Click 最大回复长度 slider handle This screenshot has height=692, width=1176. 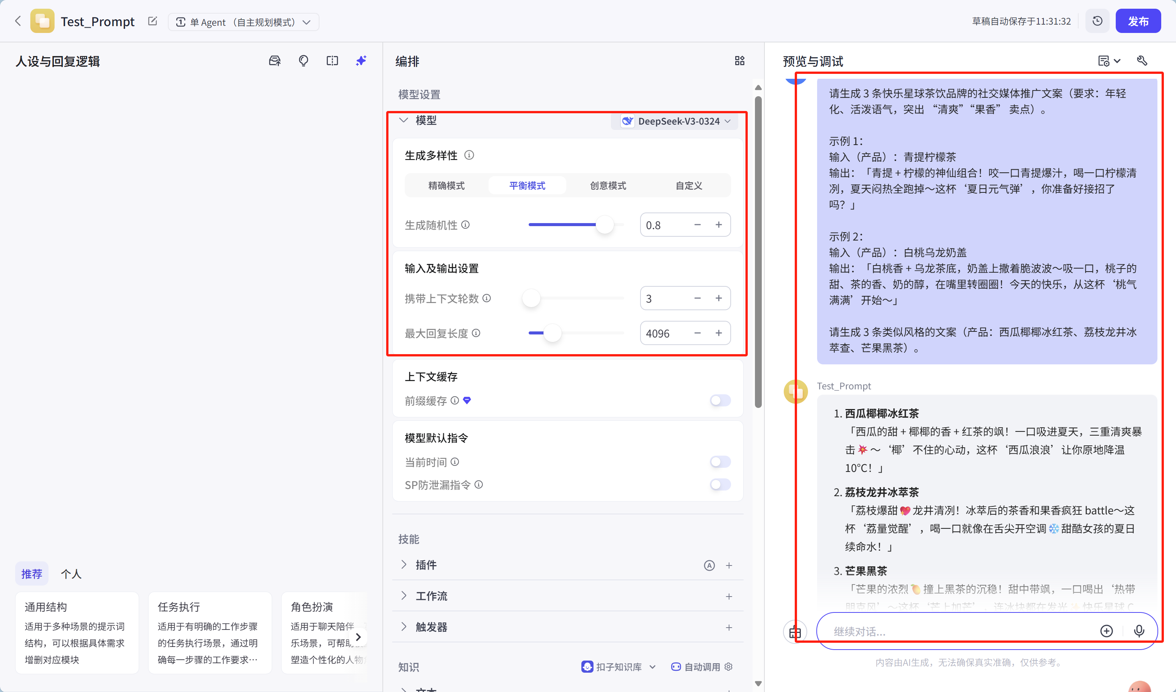pyautogui.click(x=553, y=333)
